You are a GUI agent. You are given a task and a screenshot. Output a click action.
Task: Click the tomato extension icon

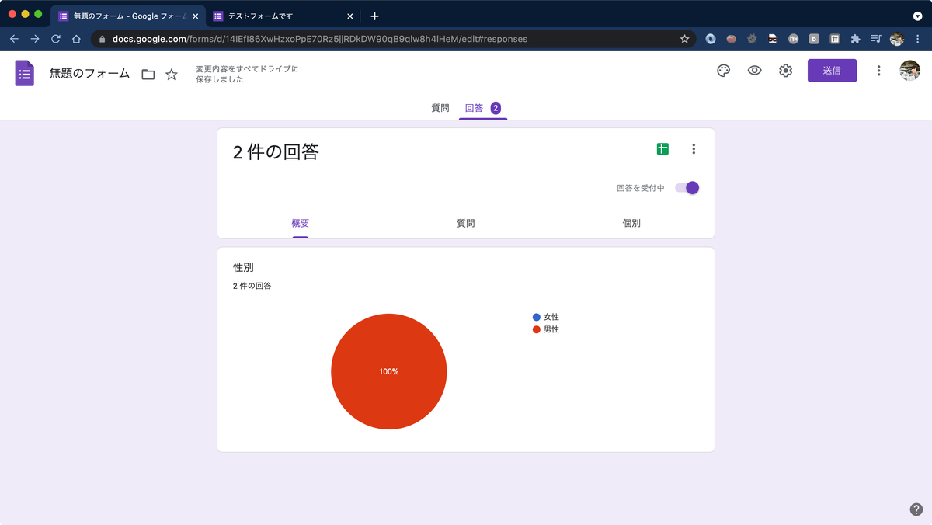coord(732,39)
